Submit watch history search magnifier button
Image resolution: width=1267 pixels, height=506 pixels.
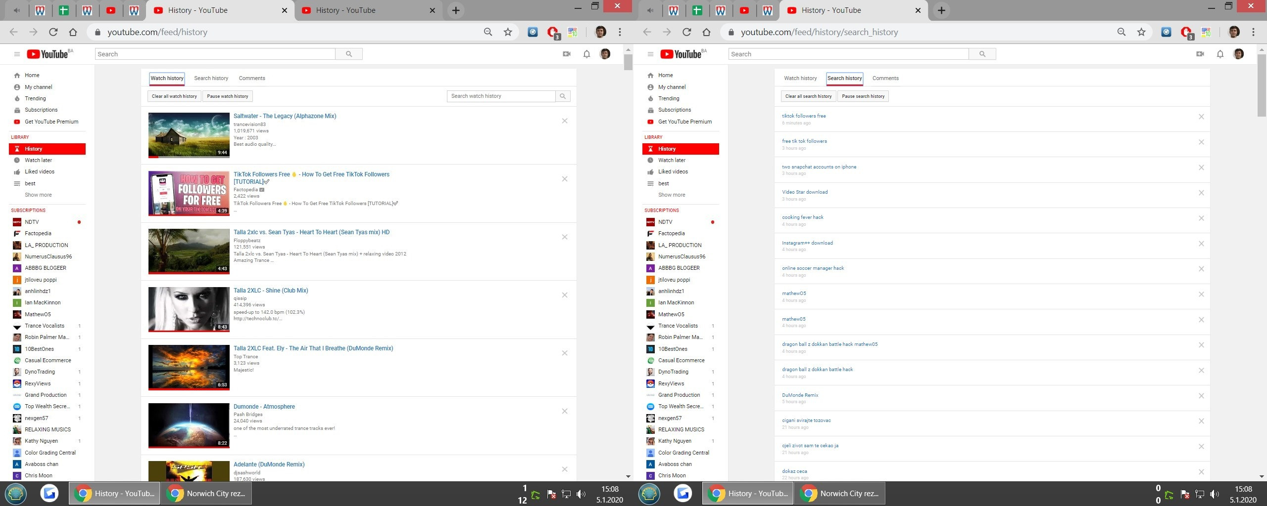[563, 96]
